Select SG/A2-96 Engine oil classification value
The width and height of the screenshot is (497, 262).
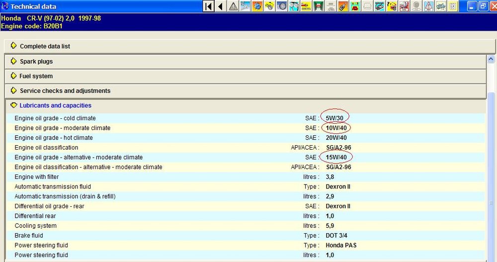(x=338, y=148)
